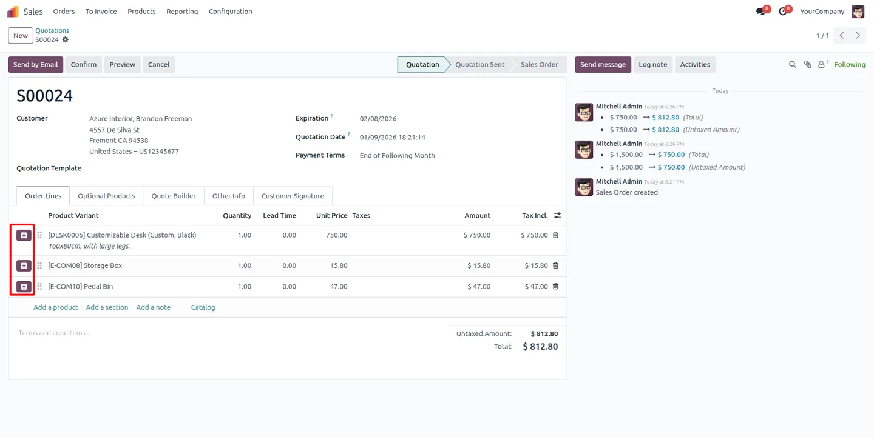This screenshot has width=874, height=437.
Task: Confirm the quotation
Action: [x=84, y=65]
